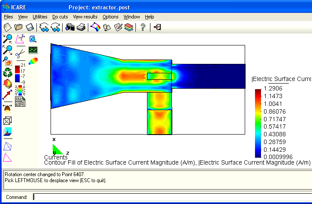The height and width of the screenshot is (204, 312).
Task: Open help with the question mark icon
Action: (x=143, y=27)
